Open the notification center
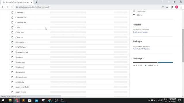 (179, 100)
